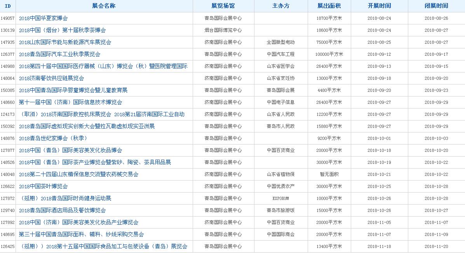Open 2018青岛国际酒店用品及餐饮博览会 link
Screen dimensions: 465x253
(x=62, y=210)
